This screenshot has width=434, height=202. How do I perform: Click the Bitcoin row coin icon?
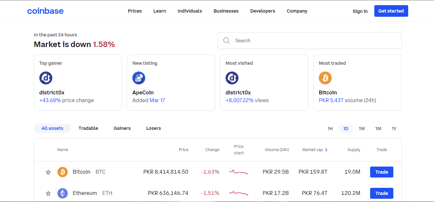coord(63,172)
